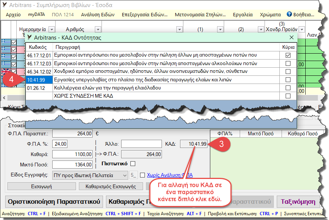Open the Χονδρ.Προϊόν column filter dropdown
This screenshot has height=220, width=329.
point(302,30)
